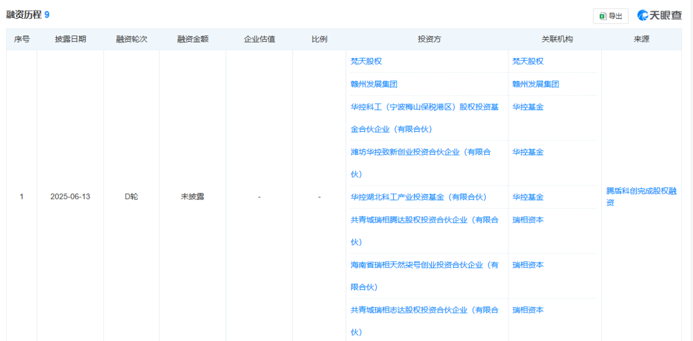Select the 2025-06-13 disclosure date cell
Viewport: 693px width, 341px height.
point(70,197)
